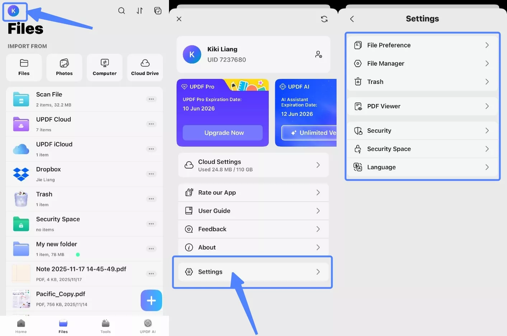Import from Photos source
Viewport: 507px width, 336px height.
pos(64,67)
